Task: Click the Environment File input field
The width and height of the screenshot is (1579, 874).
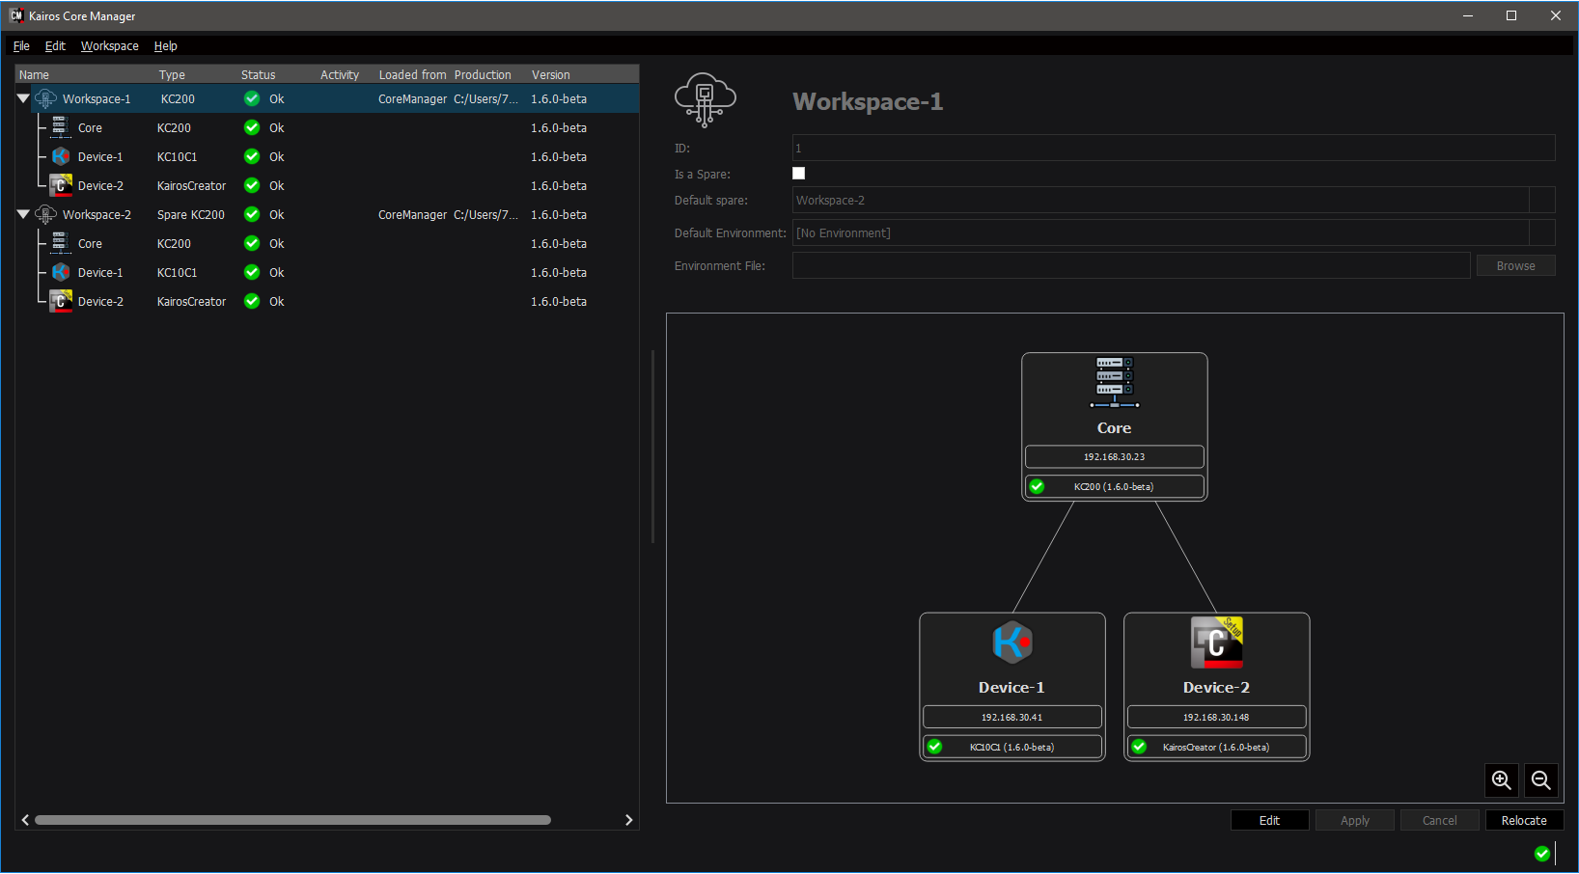Action: [x=1130, y=266]
